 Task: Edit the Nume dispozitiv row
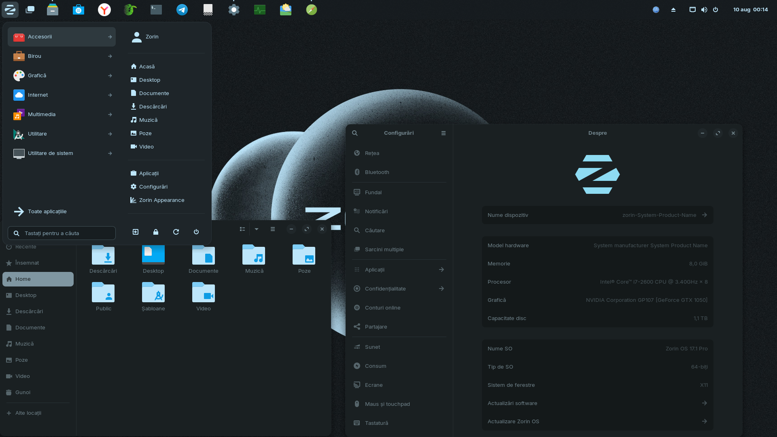tap(597, 215)
